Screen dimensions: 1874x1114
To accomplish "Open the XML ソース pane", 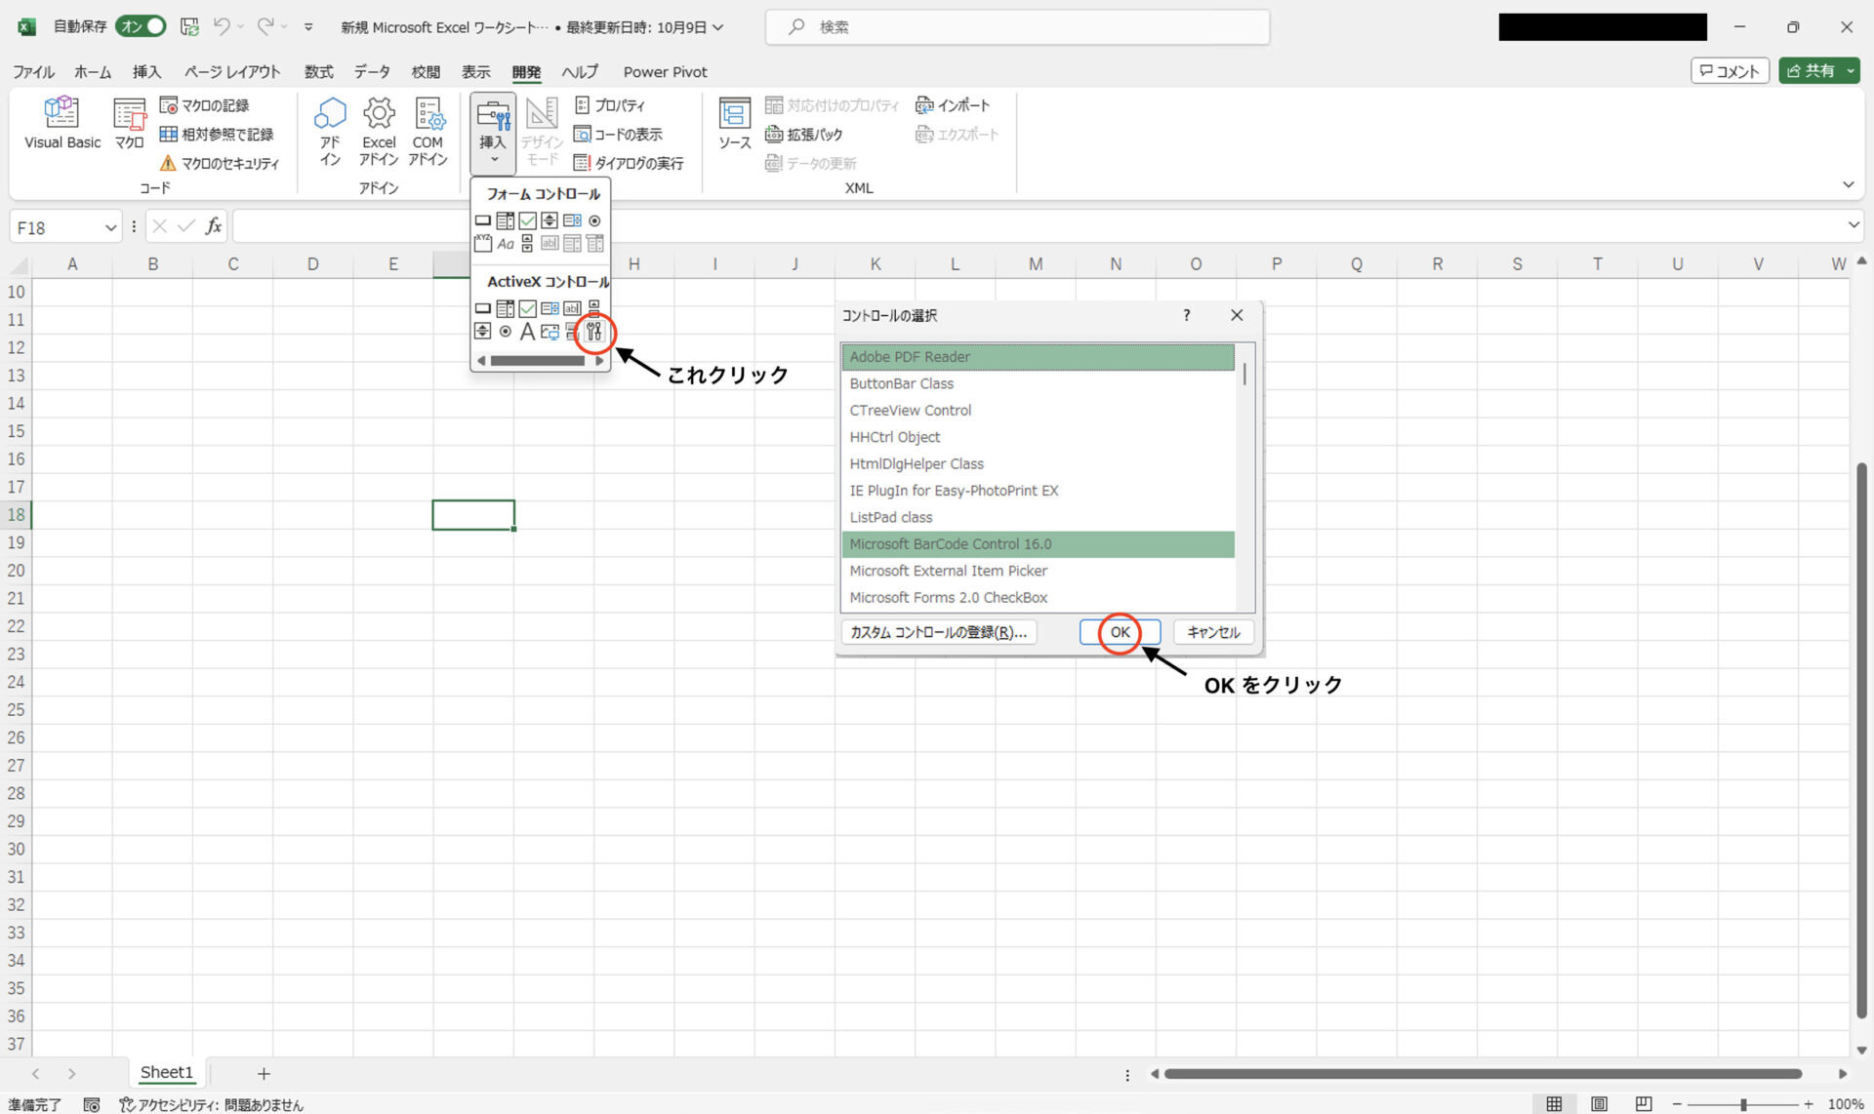I will click(x=734, y=123).
